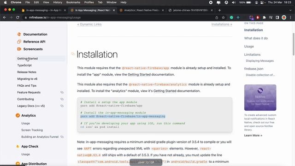Image resolution: width=295 pixels, height=166 pixels.
Task: Click the Jump to Top button
Action: (x=146, y=162)
